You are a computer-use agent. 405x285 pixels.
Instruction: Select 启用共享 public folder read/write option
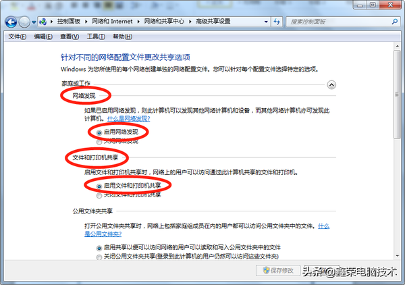[99, 248]
